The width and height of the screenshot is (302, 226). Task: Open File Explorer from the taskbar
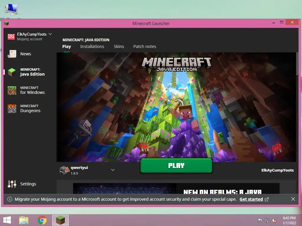click(x=24, y=220)
